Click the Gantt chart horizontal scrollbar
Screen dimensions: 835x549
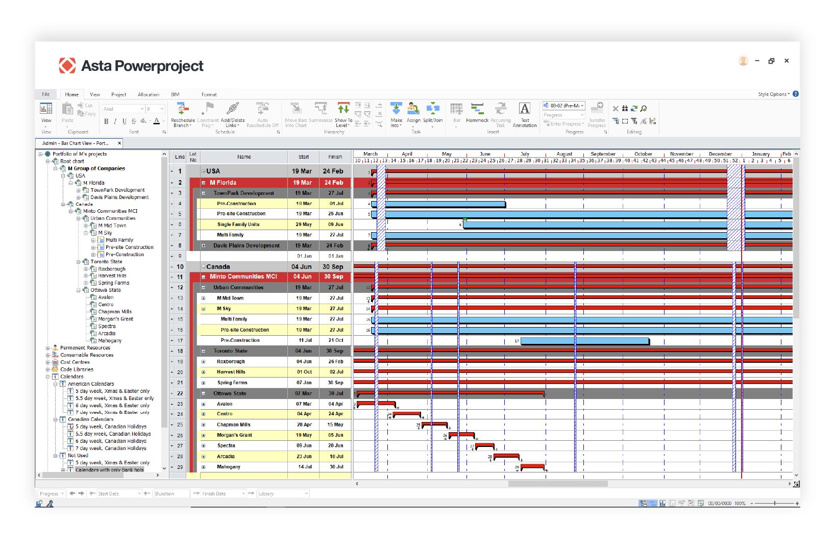point(558,484)
